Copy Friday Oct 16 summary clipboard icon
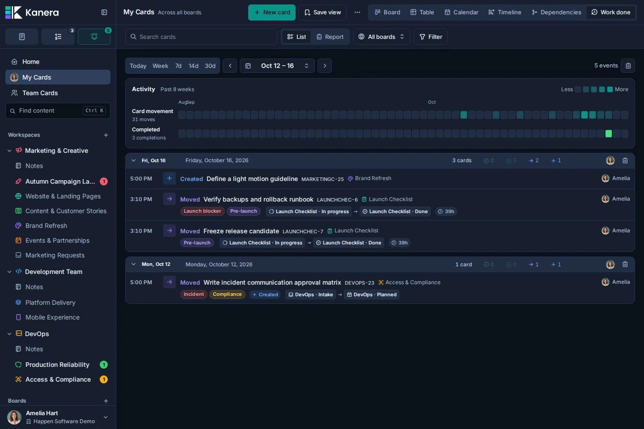This screenshot has height=429, width=644. pos(625,160)
